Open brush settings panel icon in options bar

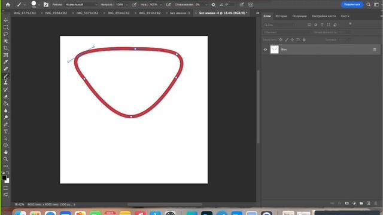point(46,4)
